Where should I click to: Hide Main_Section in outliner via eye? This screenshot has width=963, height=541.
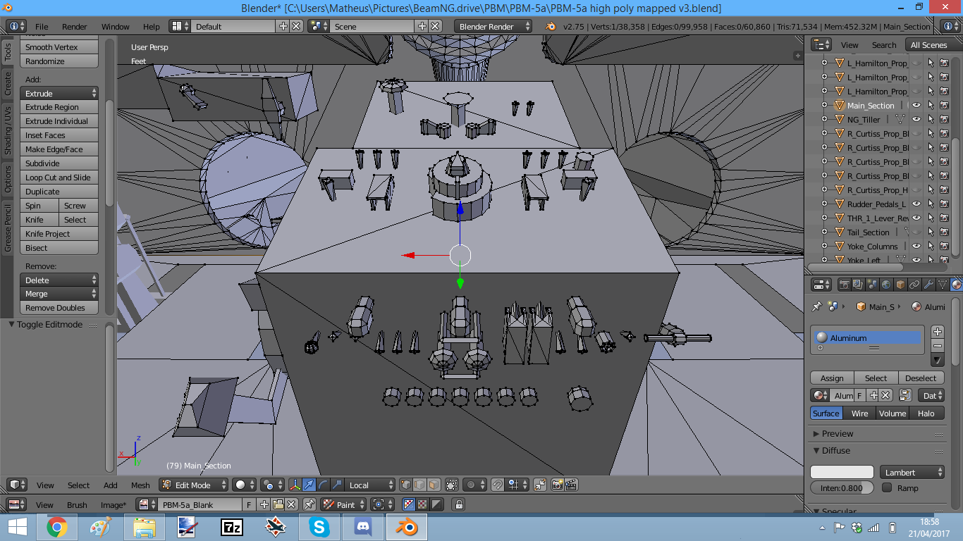pos(916,105)
